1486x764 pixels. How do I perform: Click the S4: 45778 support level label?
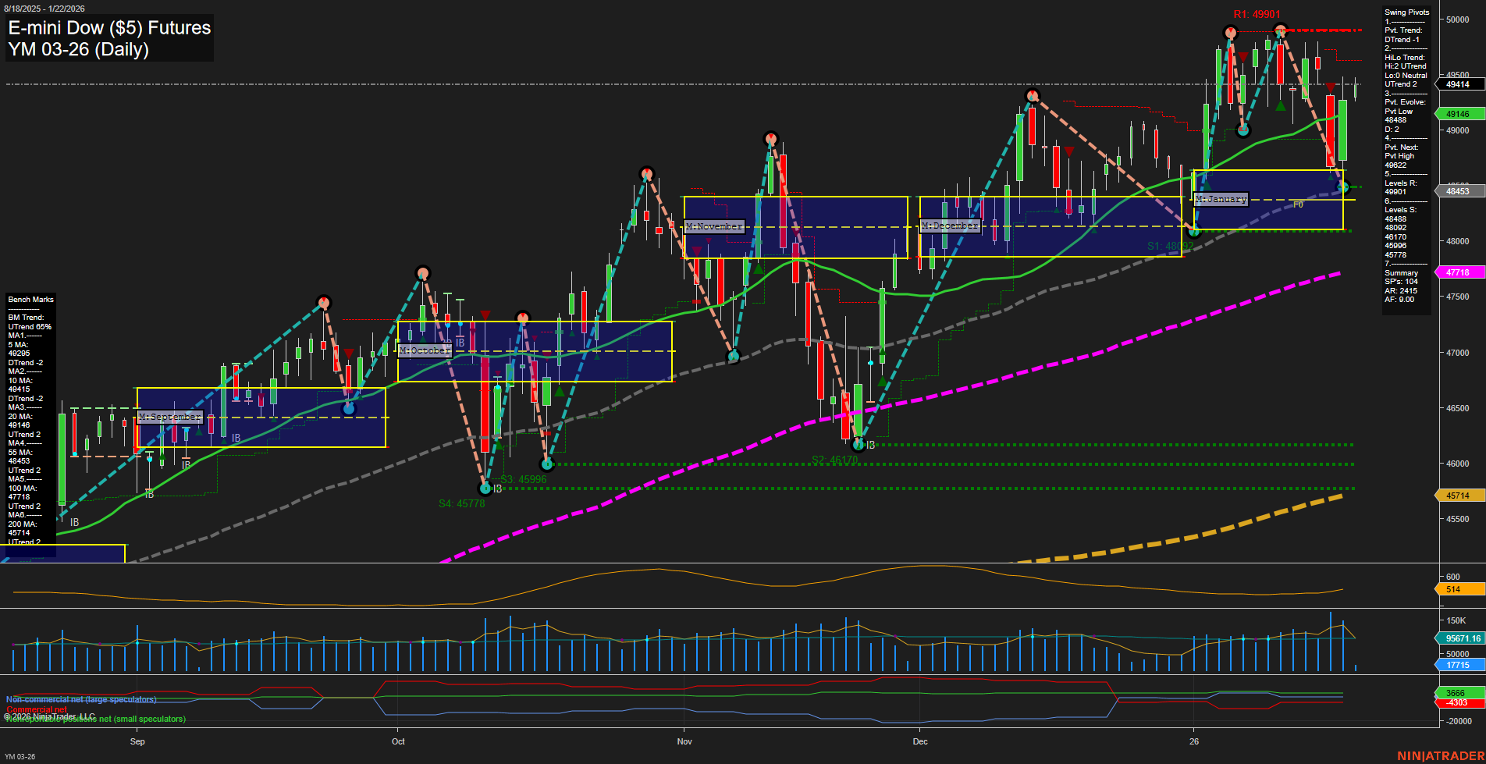click(462, 503)
